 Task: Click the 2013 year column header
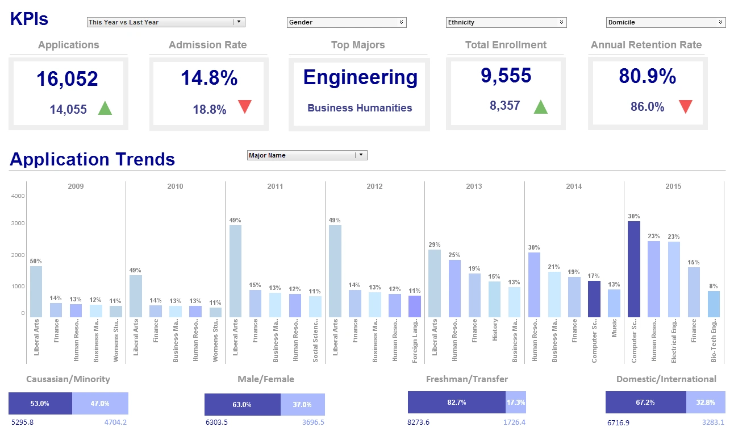[474, 186]
